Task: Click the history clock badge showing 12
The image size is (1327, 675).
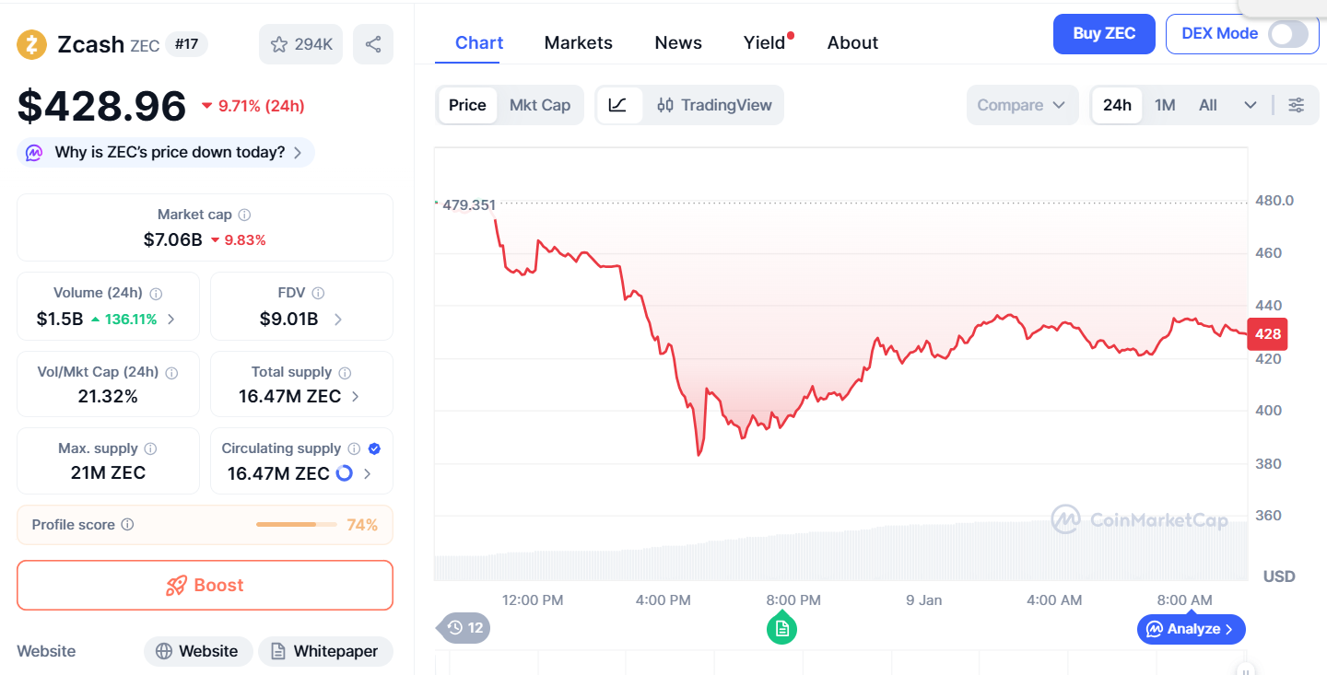Action: pyautogui.click(x=464, y=628)
